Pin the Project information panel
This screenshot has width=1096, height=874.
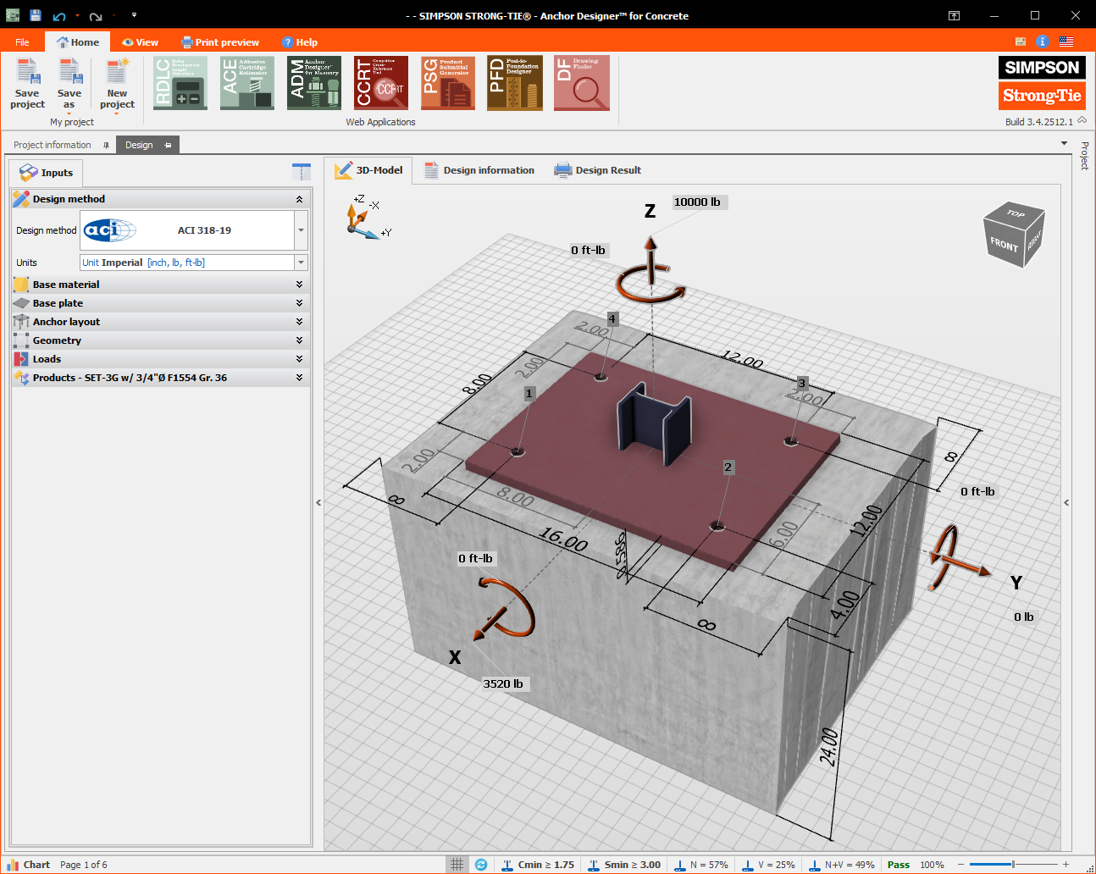106,146
